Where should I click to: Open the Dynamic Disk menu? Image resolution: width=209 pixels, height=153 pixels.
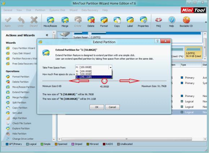(x=57, y=10)
